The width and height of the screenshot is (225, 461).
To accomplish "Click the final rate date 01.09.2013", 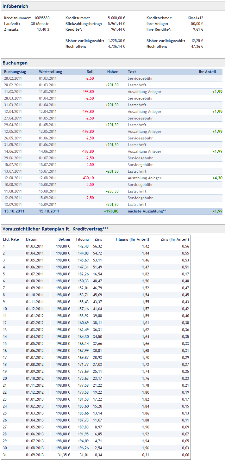I will click(35, 455).
